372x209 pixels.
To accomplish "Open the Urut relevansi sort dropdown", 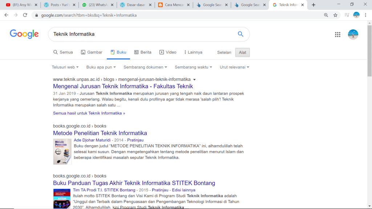I will (x=234, y=67).
